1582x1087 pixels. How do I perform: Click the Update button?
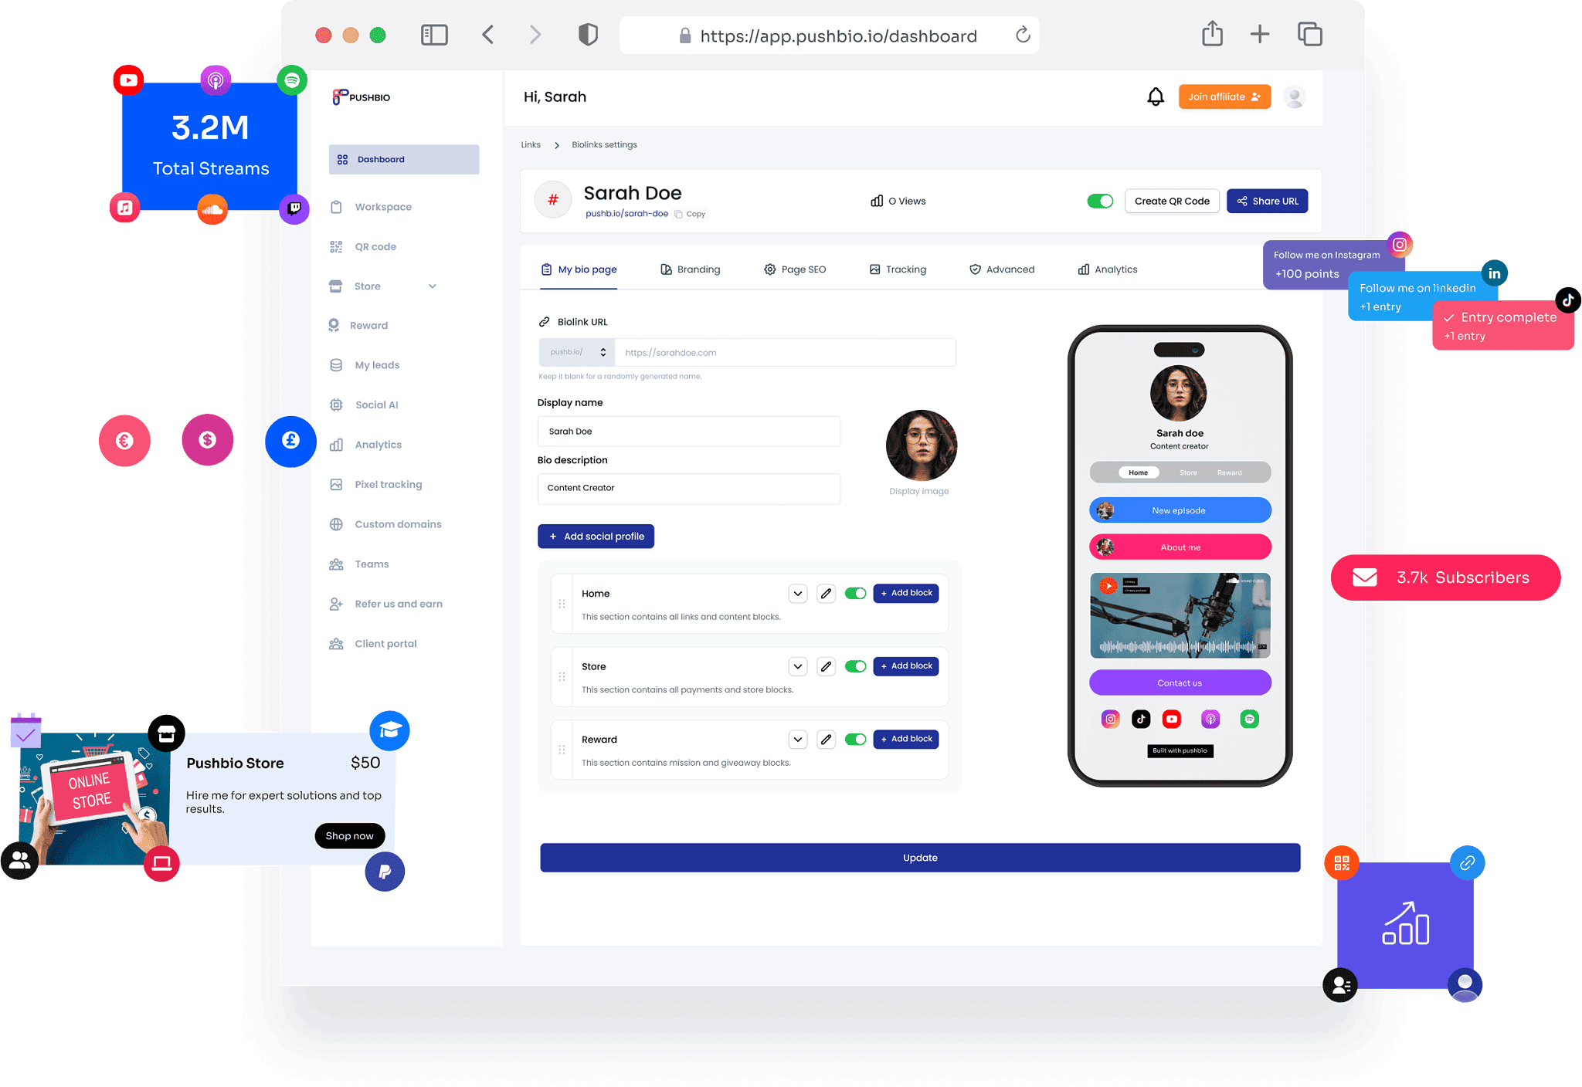pos(918,858)
